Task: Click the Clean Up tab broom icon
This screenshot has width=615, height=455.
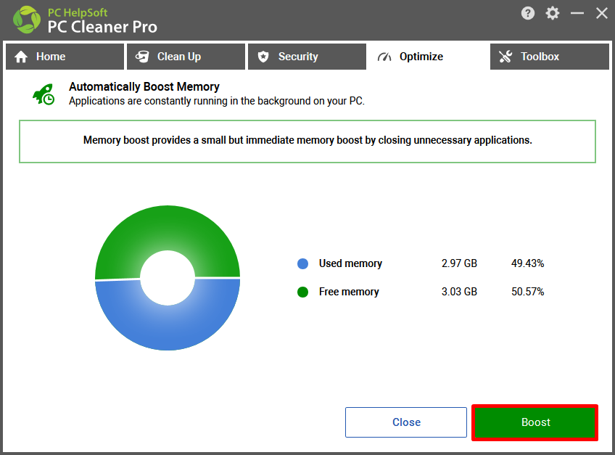Action: click(x=142, y=57)
